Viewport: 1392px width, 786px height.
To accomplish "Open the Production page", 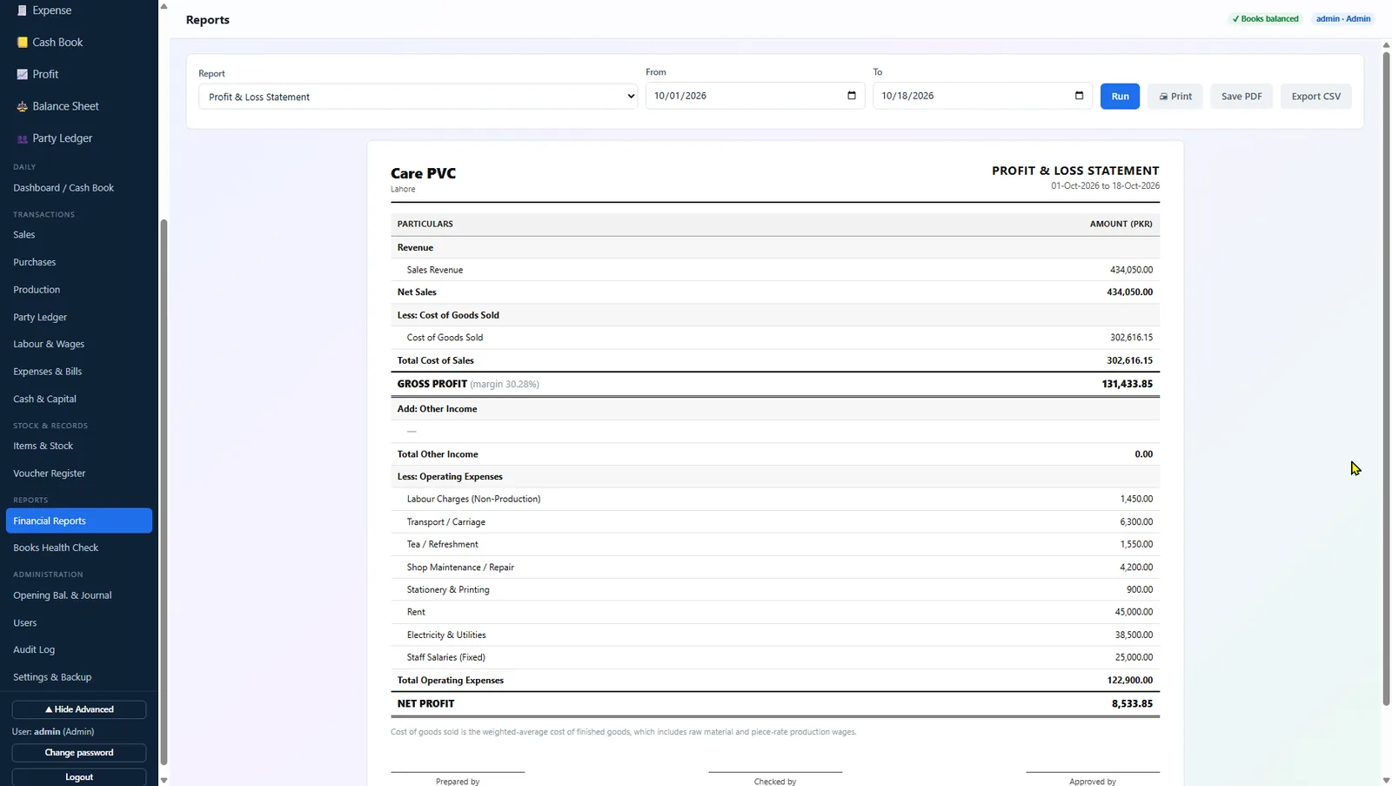I will 37,290.
